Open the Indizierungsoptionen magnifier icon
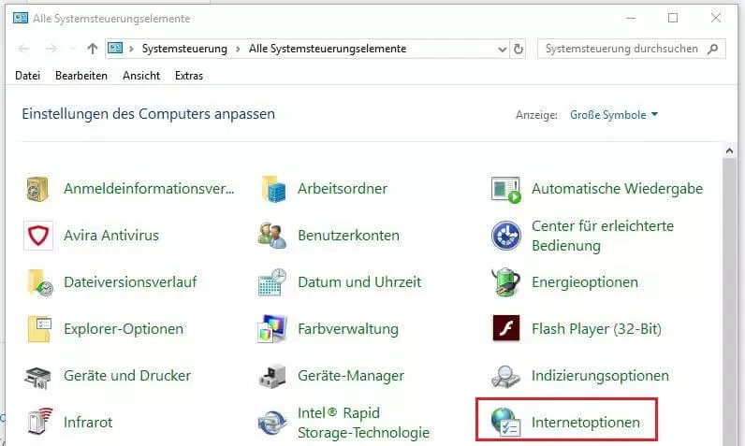The width and height of the screenshot is (745, 446). click(x=505, y=376)
